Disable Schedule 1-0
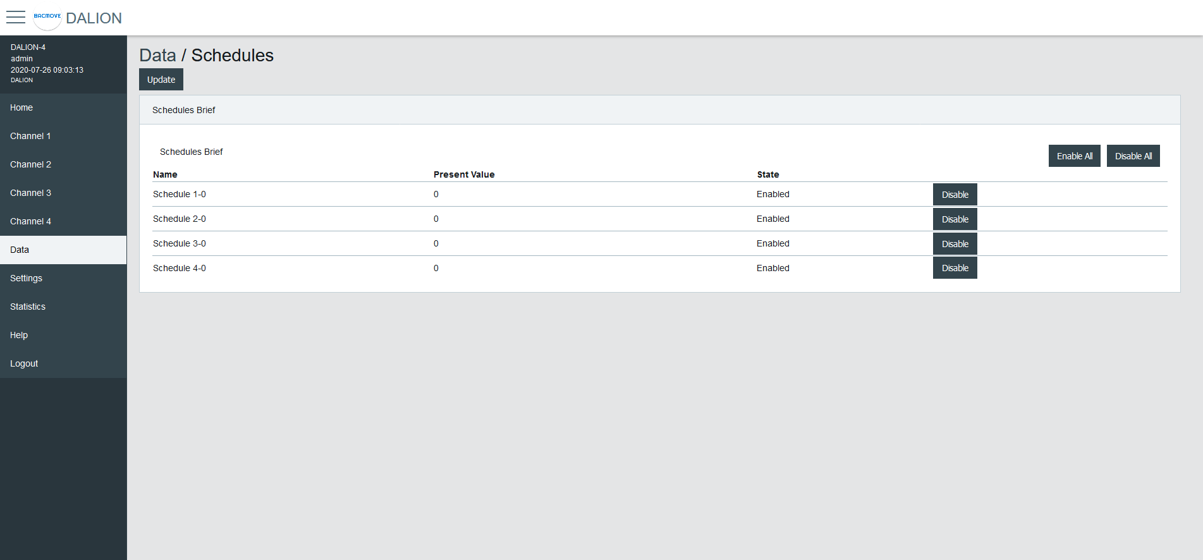This screenshot has width=1203, height=560. point(955,195)
